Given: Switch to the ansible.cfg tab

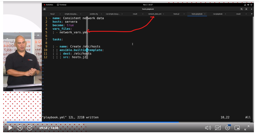Looking at the screenshot, I should pyautogui.click(x=94, y=14).
